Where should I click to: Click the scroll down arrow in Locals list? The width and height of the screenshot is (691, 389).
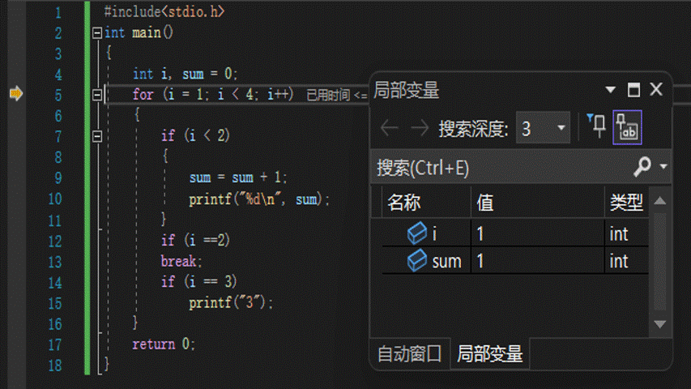(659, 324)
